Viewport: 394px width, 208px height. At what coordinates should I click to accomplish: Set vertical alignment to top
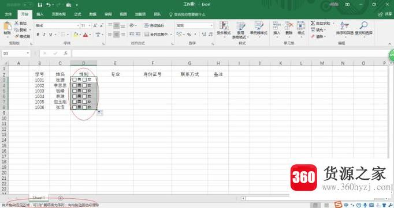coord(110,25)
